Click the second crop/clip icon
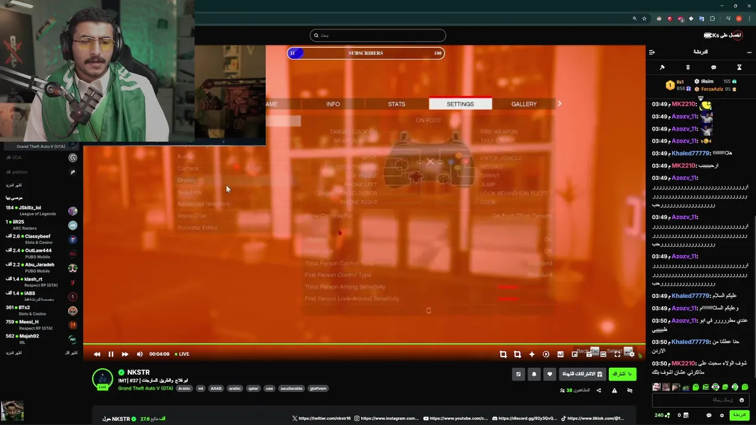This screenshot has width=756, height=425. (x=517, y=354)
